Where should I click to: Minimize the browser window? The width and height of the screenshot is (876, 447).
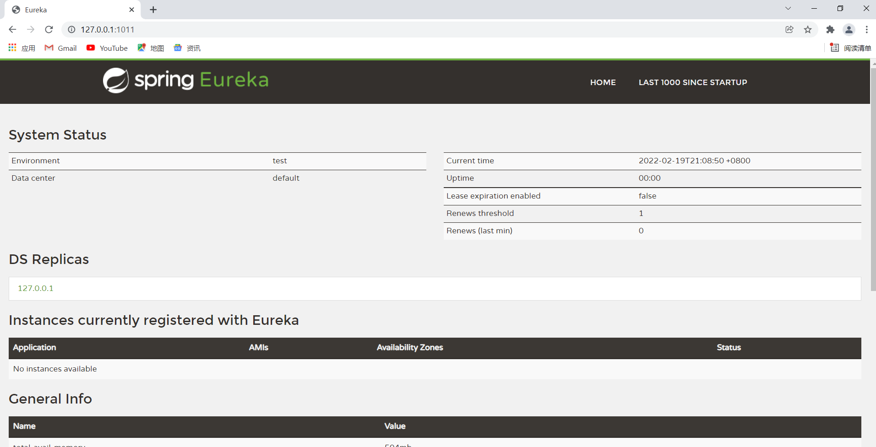(x=814, y=8)
